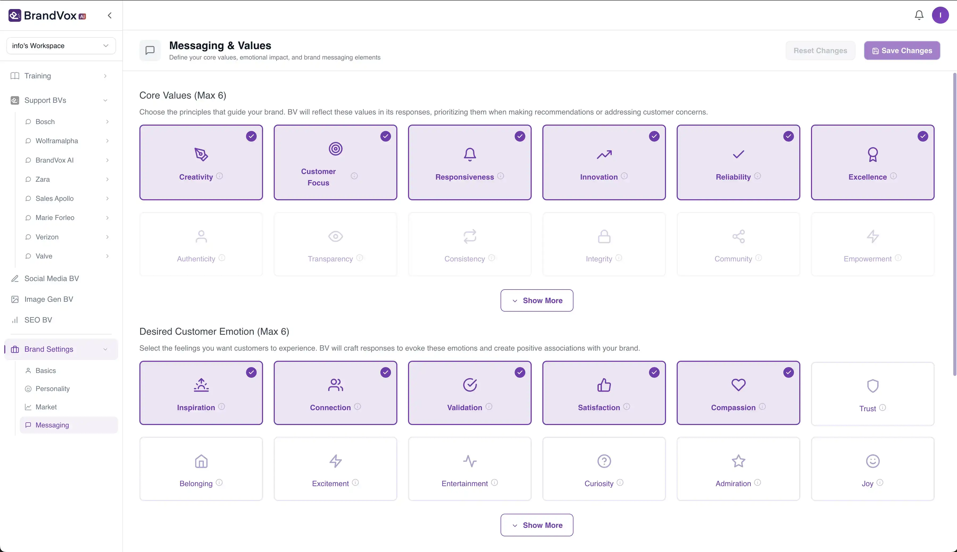This screenshot has height=552, width=957.
Task: Click the page vertical scrollbar
Action: pyautogui.click(x=954, y=224)
